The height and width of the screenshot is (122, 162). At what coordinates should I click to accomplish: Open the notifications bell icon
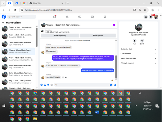click(151, 17)
